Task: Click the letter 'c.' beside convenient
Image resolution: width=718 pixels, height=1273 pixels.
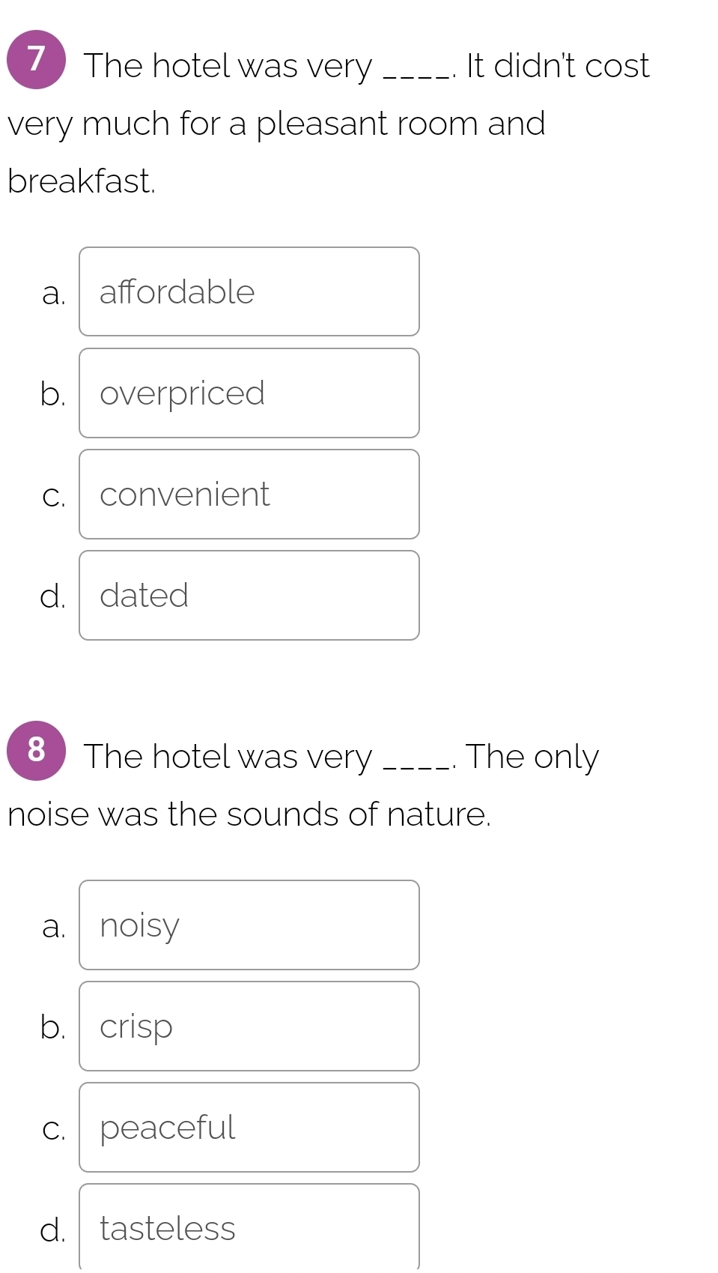Action: point(54,496)
